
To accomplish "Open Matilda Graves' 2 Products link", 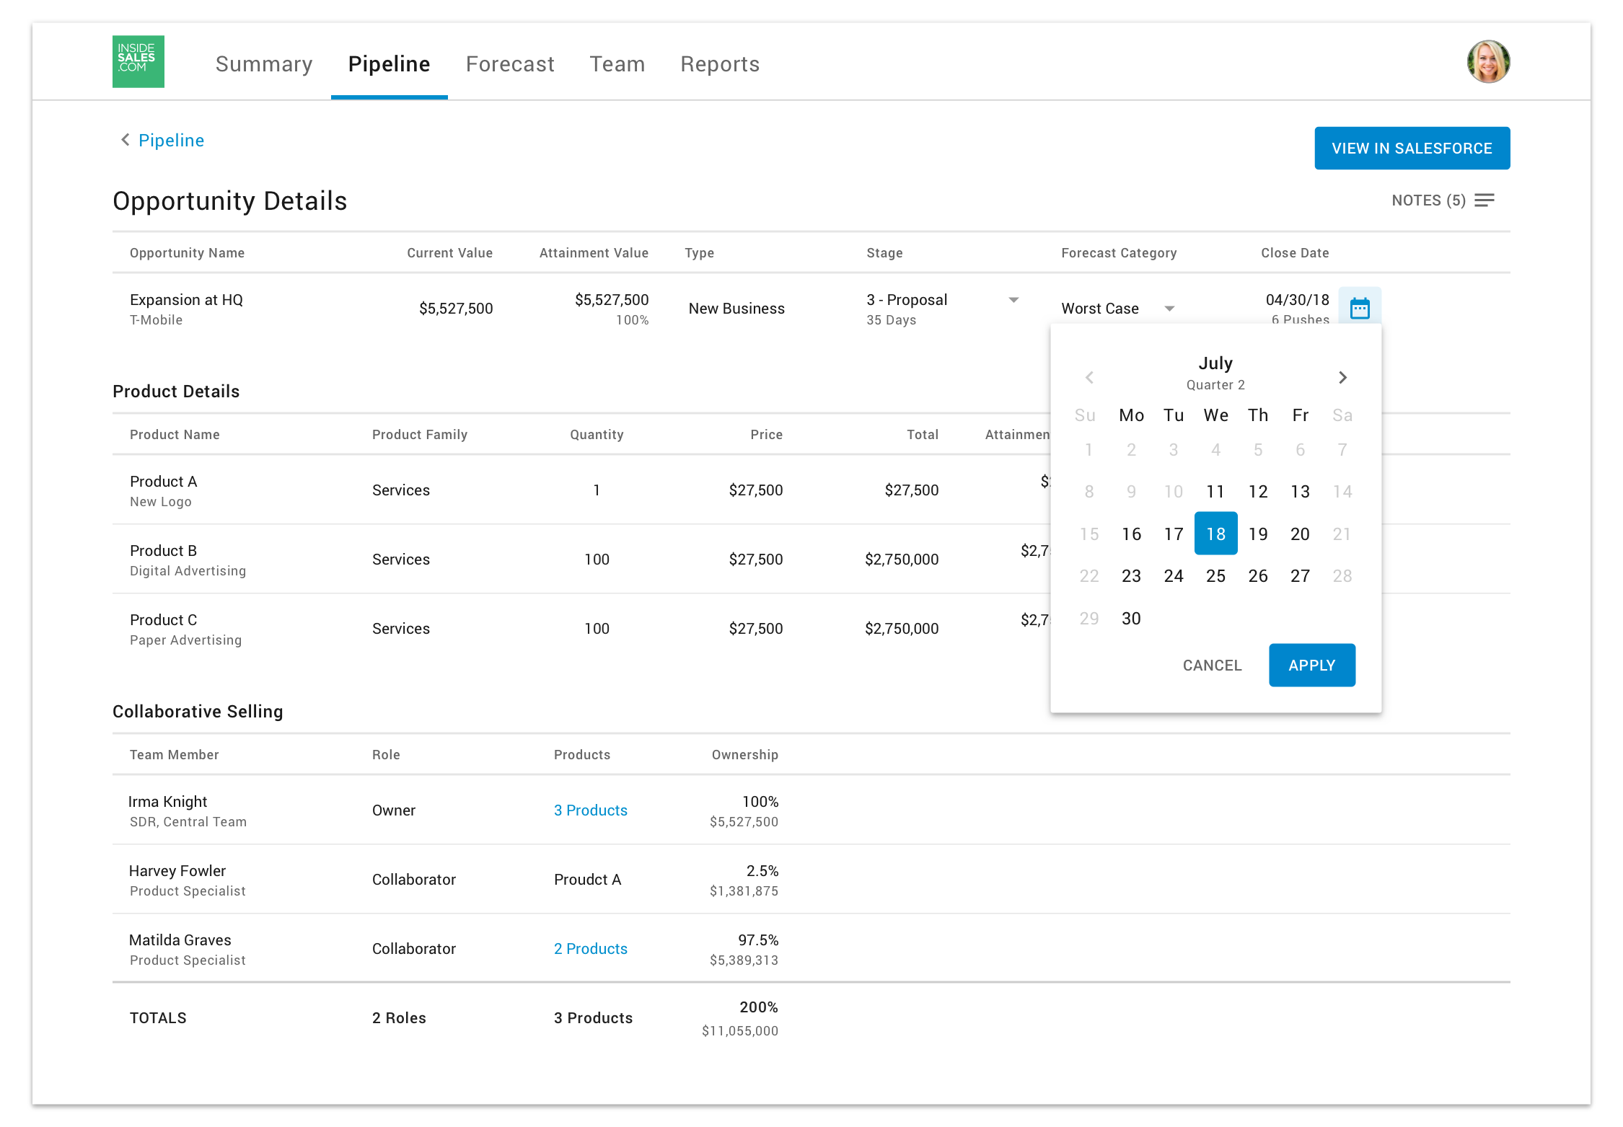I will [x=590, y=949].
